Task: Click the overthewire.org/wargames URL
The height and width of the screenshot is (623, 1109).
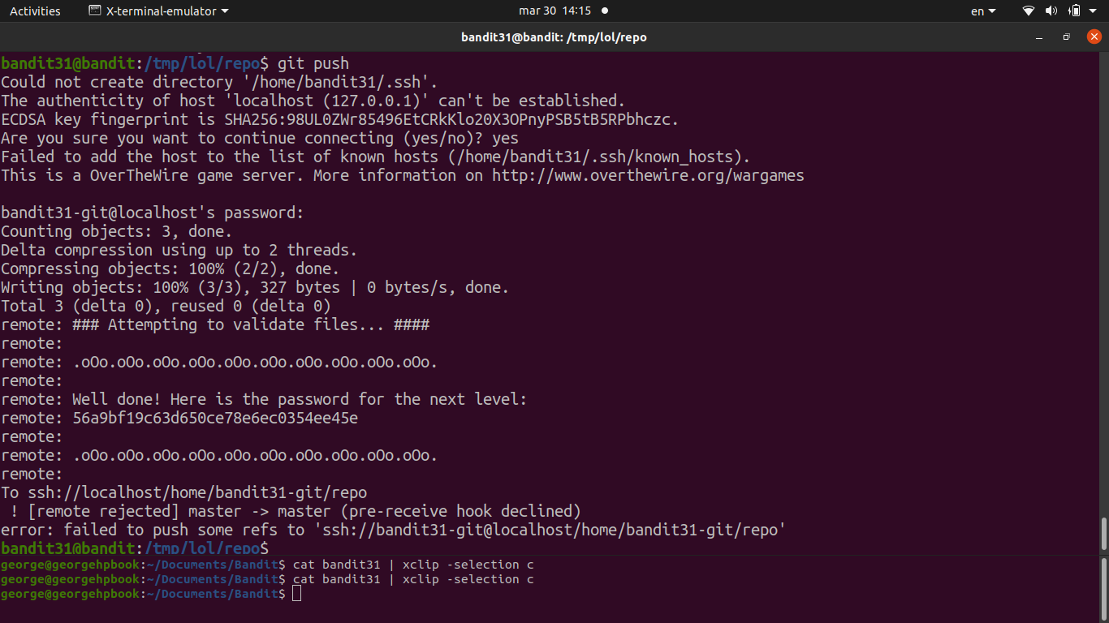Action: click(x=647, y=175)
